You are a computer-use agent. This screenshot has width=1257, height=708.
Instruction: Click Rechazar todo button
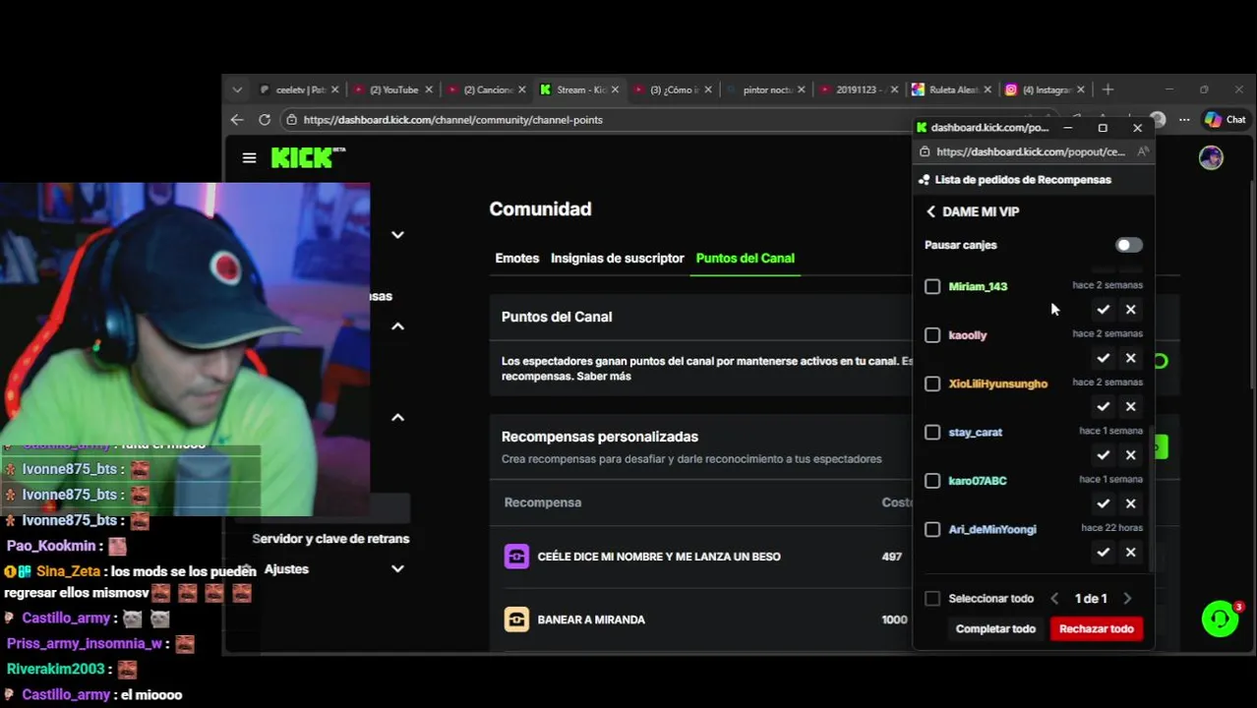pyautogui.click(x=1096, y=628)
